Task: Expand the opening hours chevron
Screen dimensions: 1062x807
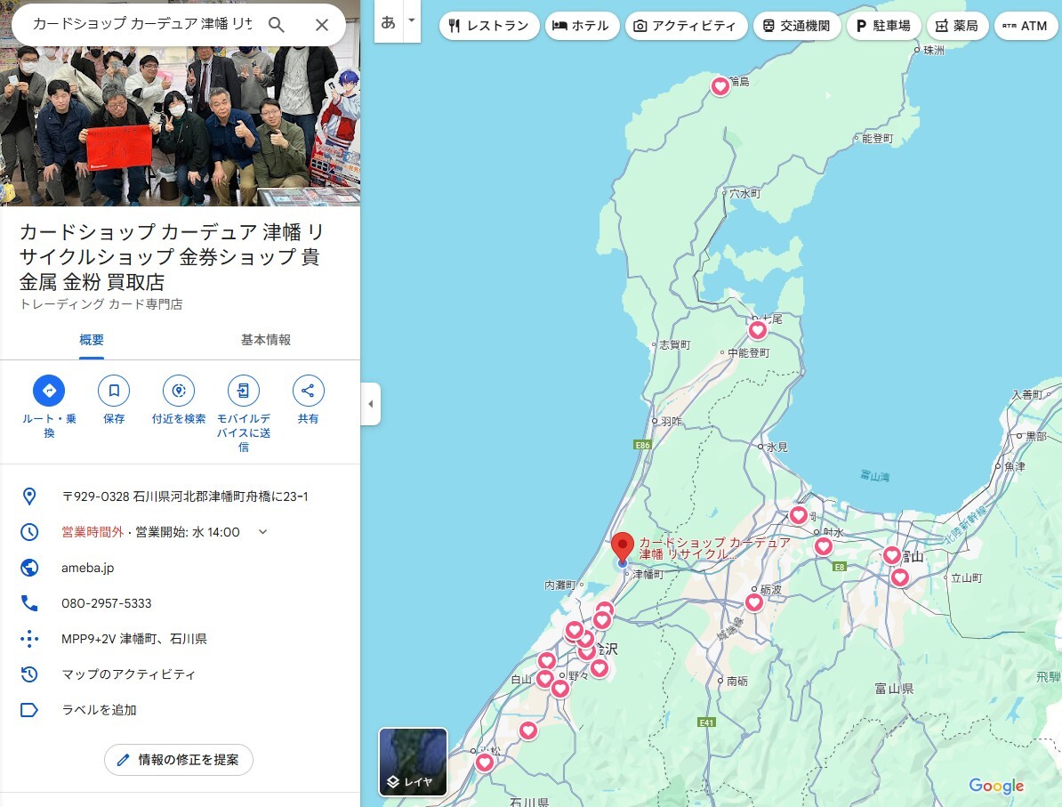Action: tap(262, 532)
